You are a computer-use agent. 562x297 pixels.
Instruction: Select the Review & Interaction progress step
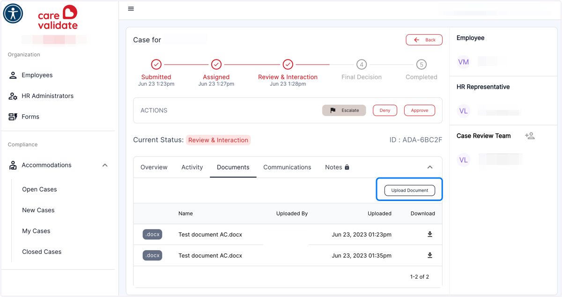[288, 73]
